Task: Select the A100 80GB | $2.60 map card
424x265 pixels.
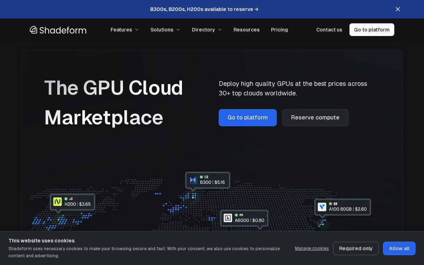Action: (343, 207)
